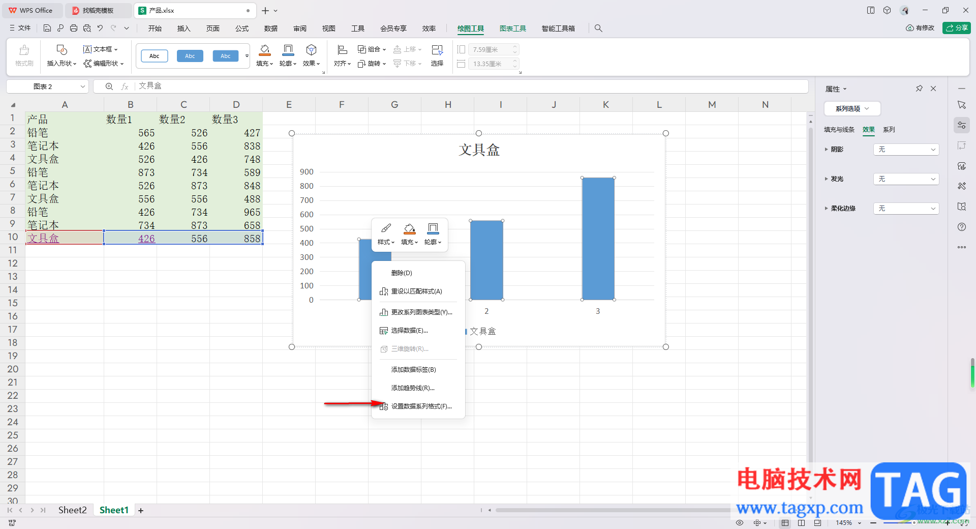Screen dimensions: 976x529
Task: Click the undo arrow icon
Action: (x=100, y=28)
